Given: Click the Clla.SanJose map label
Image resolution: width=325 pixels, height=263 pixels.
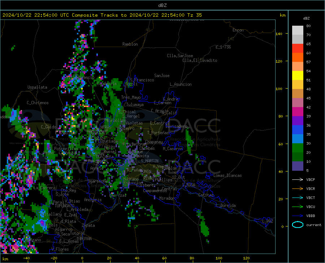Looking at the screenshot, I should pyautogui.click(x=180, y=56).
